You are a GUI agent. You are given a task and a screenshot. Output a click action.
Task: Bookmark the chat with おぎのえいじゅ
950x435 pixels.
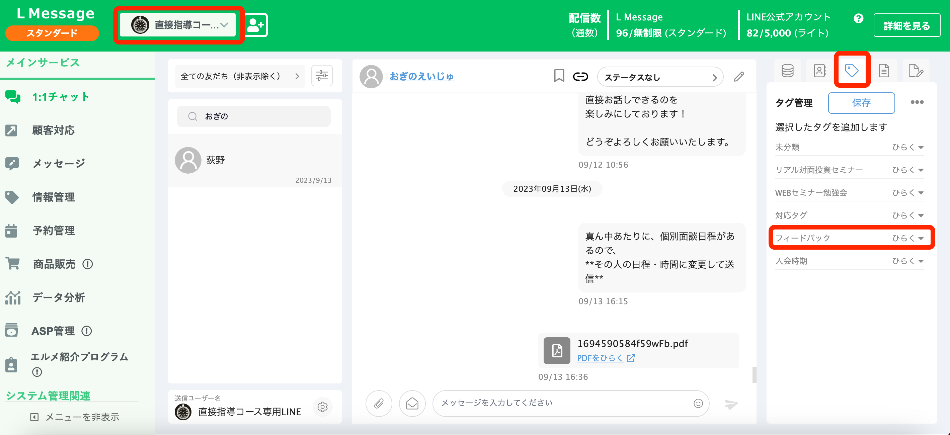coord(559,76)
